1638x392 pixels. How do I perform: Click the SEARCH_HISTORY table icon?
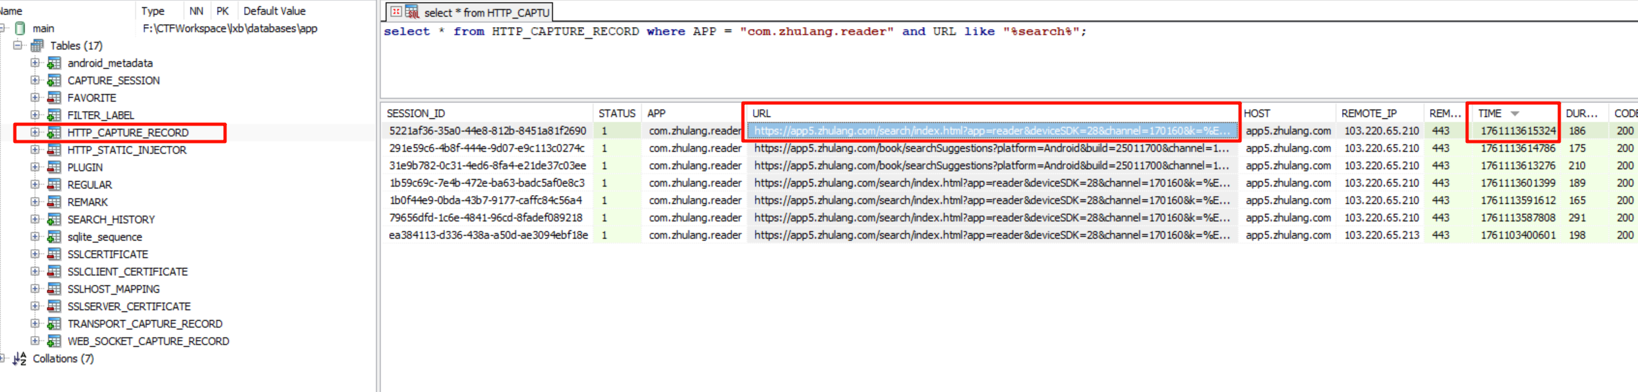(x=54, y=219)
